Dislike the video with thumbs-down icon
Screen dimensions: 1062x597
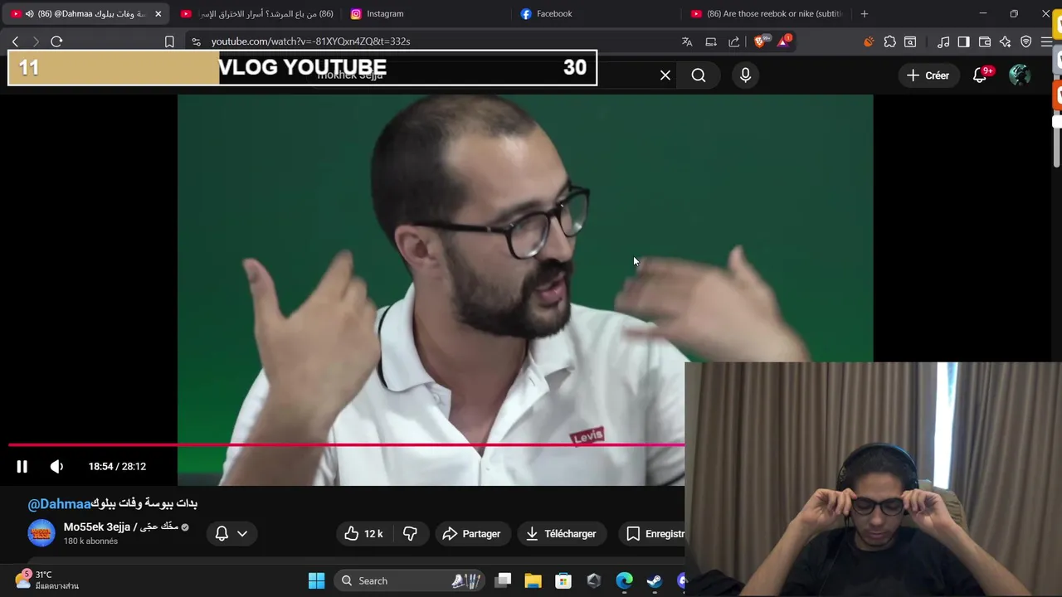coord(410,534)
